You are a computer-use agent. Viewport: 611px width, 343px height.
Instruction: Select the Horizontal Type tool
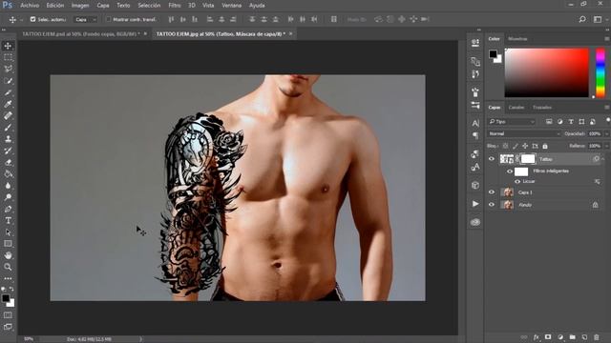tap(8, 220)
